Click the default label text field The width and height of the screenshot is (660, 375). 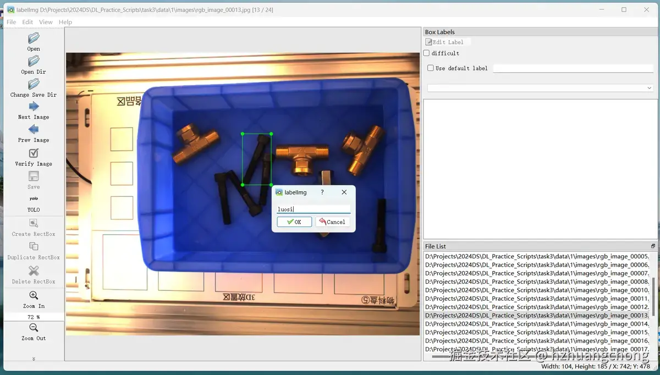click(x=573, y=68)
